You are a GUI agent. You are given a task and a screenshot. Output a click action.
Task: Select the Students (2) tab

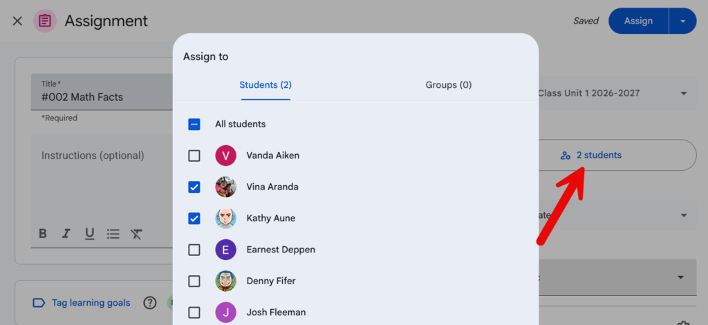pyautogui.click(x=265, y=85)
